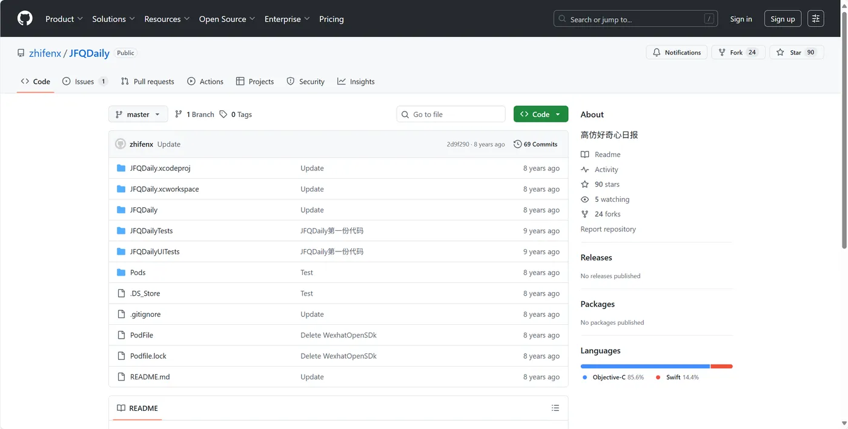The width and height of the screenshot is (848, 429).
Task: Open the Delete WexhatOpenSDk message on PodFile row
Action: [339, 335]
